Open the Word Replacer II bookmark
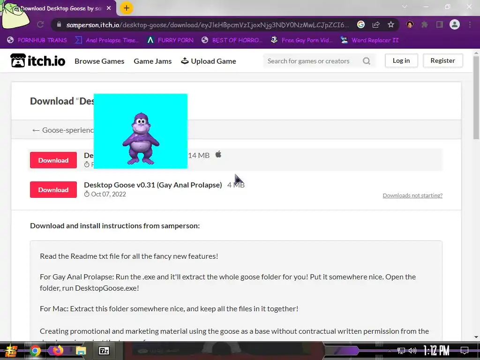This screenshot has width=480, height=360. tap(369, 40)
